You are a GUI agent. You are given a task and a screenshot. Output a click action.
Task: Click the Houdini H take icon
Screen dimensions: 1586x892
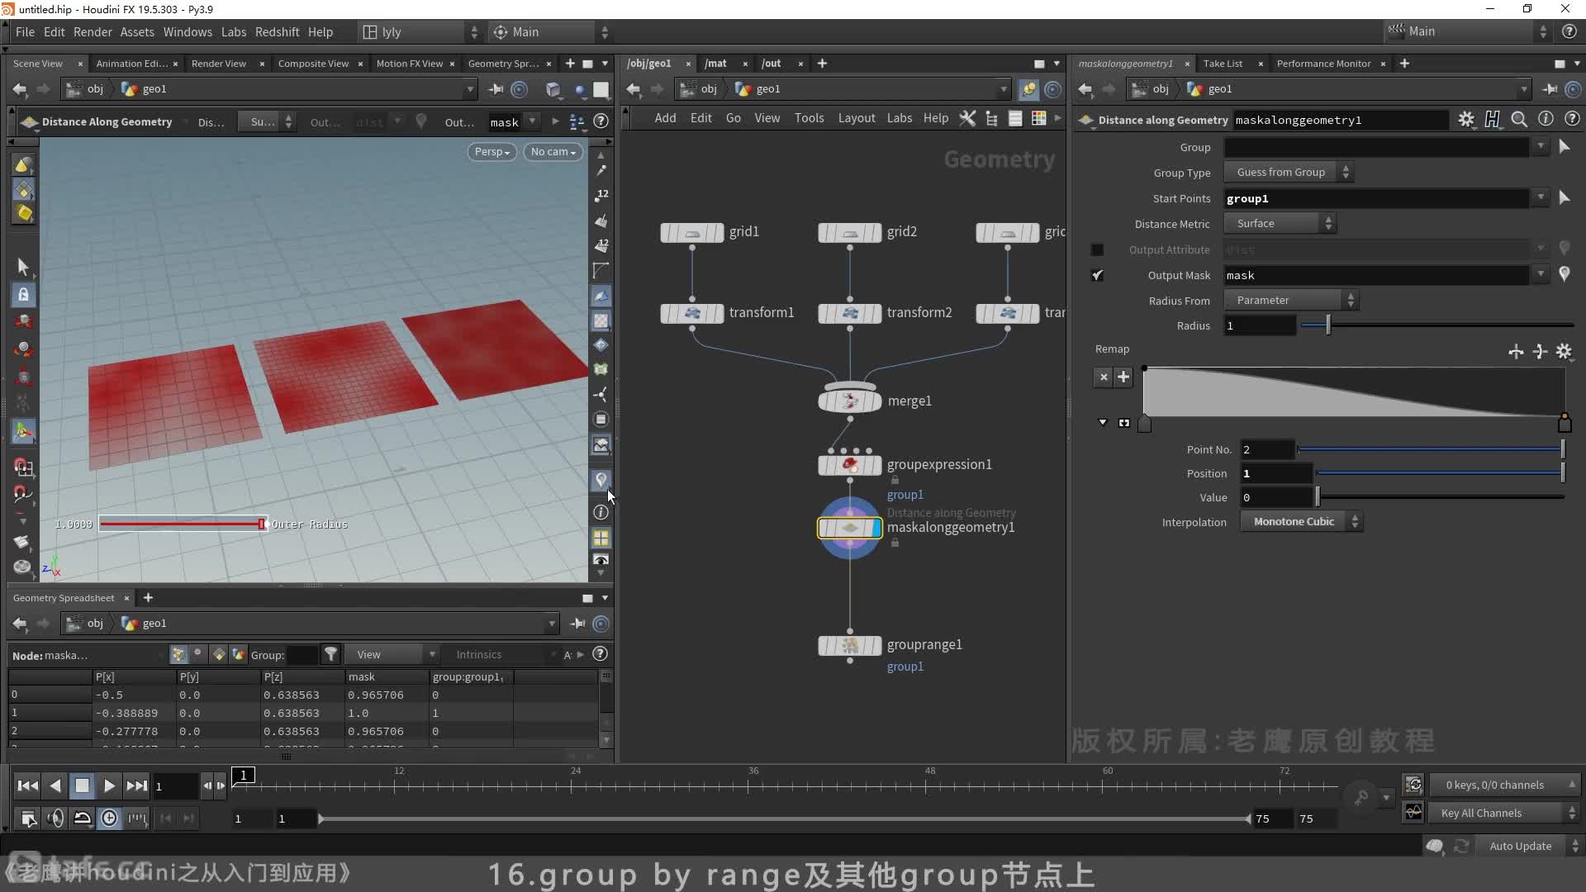(x=1492, y=120)
